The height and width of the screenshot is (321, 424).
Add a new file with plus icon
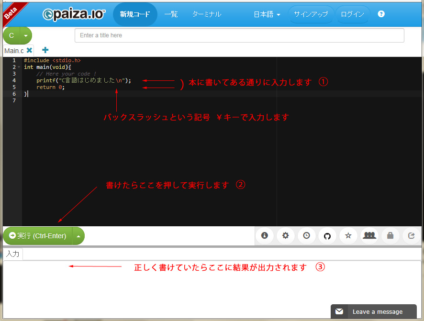click(x=45, y=50)
